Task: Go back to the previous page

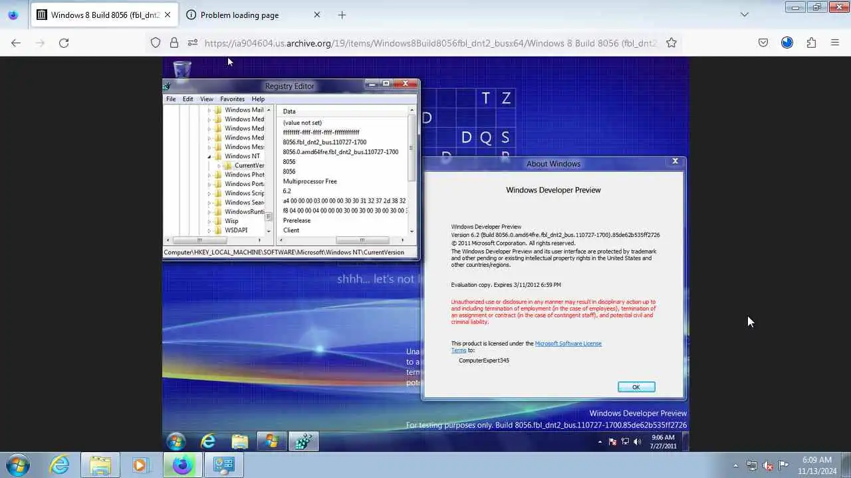Action: click(x=16, y=42)
